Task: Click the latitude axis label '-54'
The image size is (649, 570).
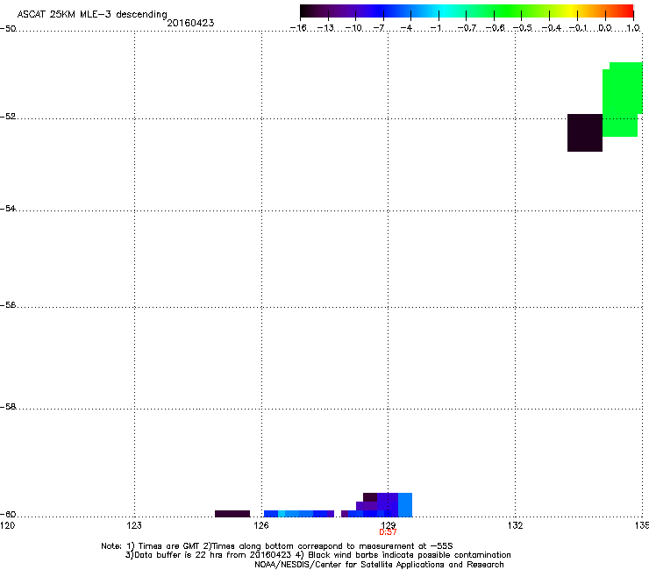Action: (x=8, y=209)
